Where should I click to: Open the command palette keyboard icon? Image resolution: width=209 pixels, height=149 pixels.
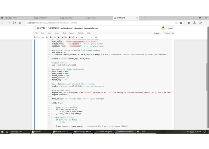click(96, 37)
